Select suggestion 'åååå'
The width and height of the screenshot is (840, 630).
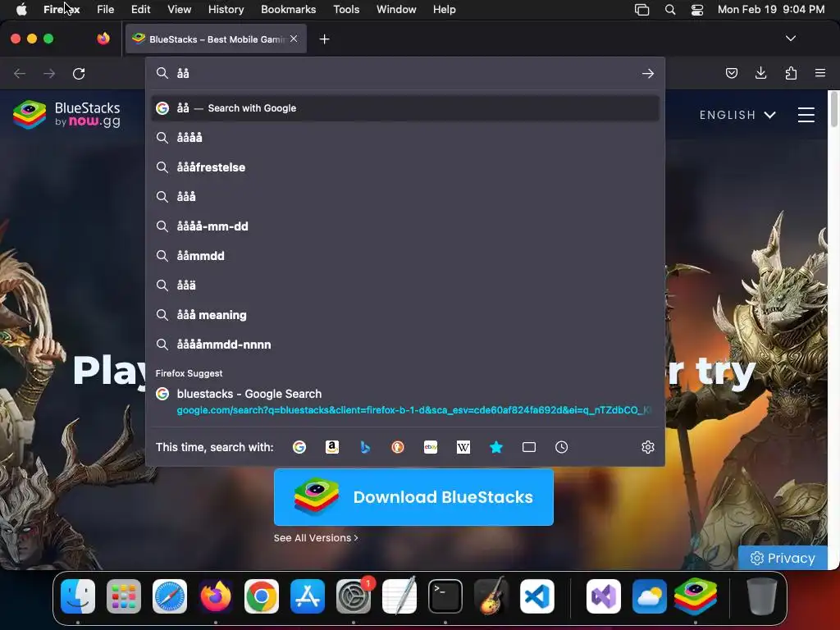point(405,138)
